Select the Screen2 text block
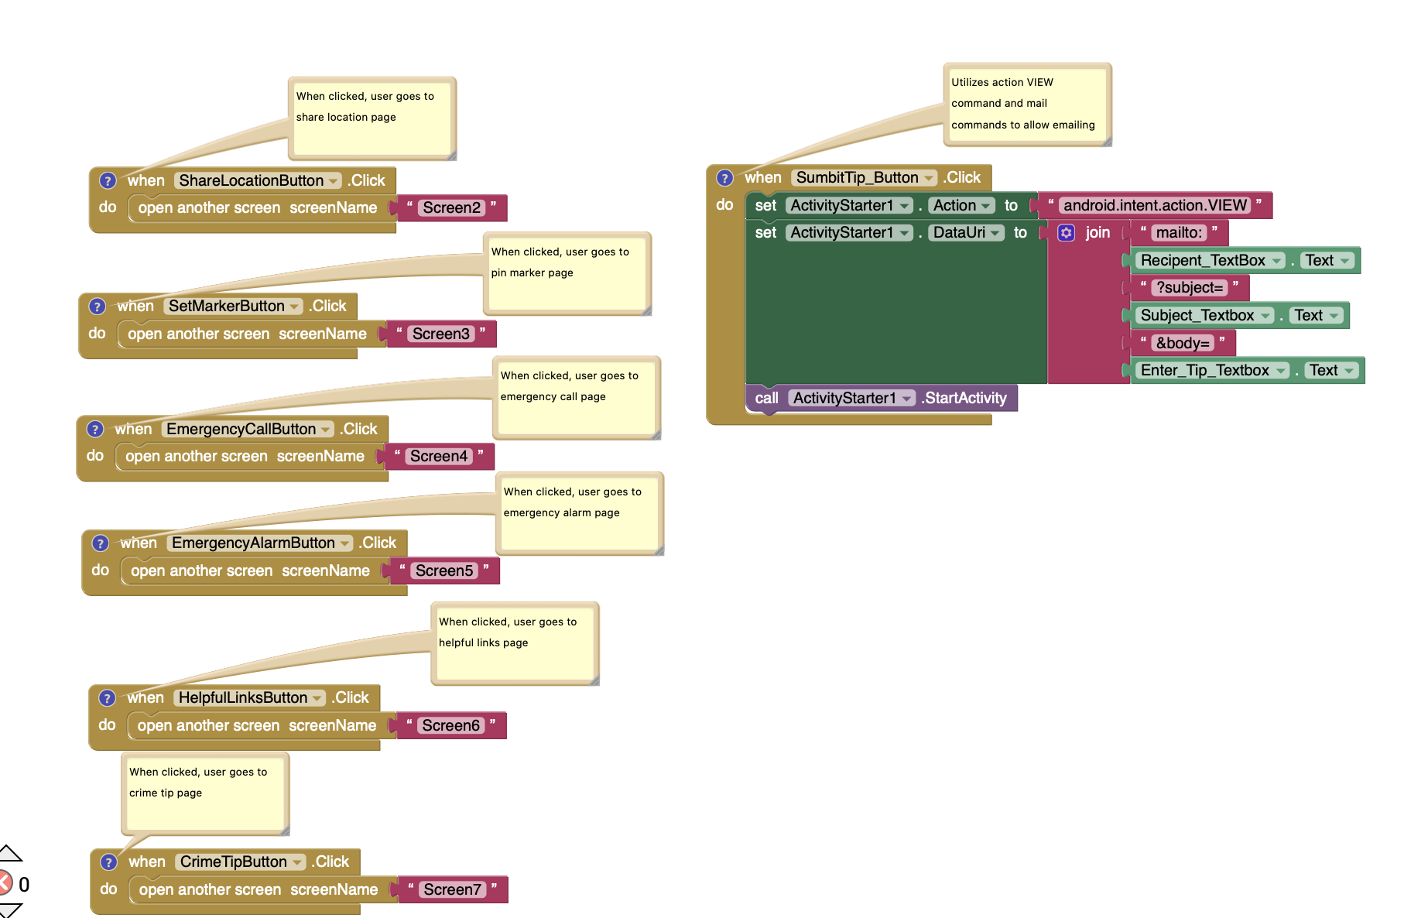Viewport: 1404px width, 918px height. pos(451,207)
